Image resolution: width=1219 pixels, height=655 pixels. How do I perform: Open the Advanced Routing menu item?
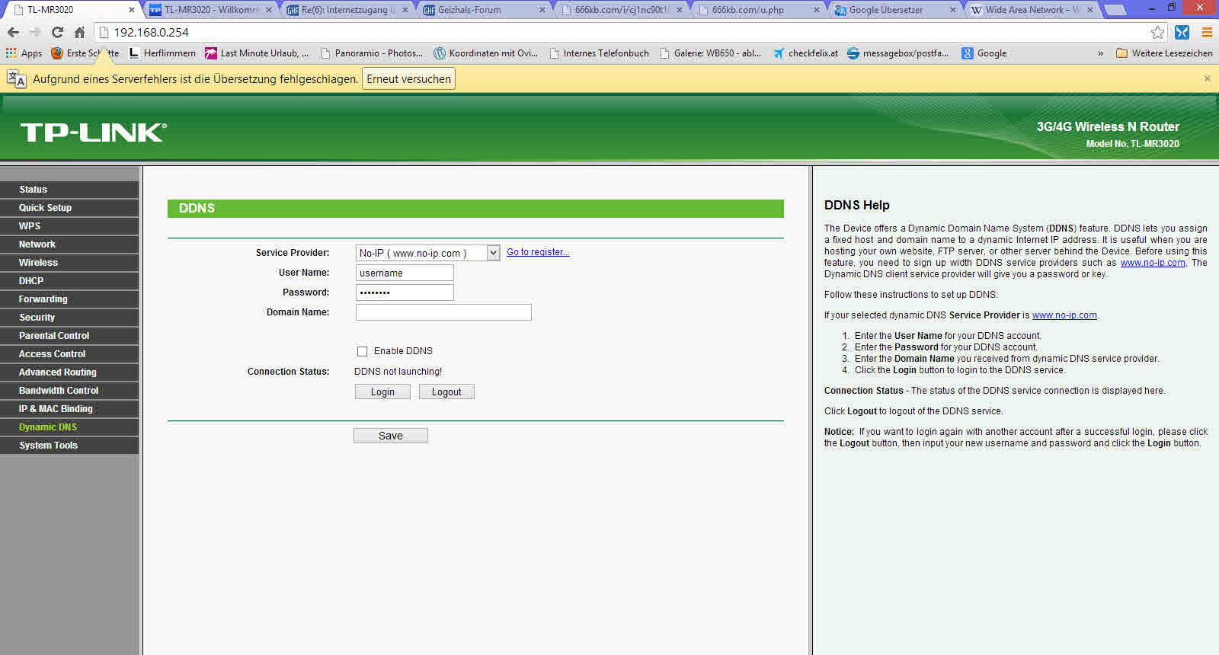coord(69,372)
